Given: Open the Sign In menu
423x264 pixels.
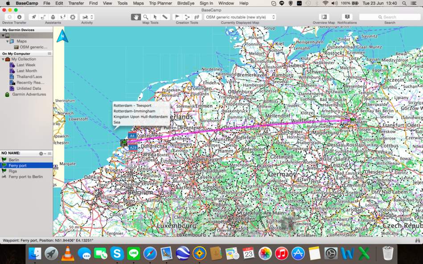Looking at the screenshot, I should pyautogui.click(x=206, y=3).
